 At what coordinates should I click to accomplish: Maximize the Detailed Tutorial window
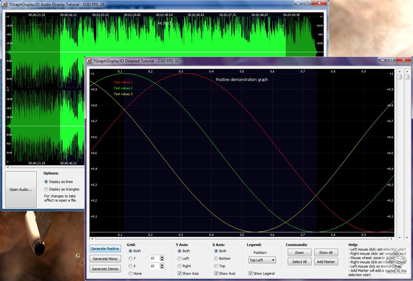pyautogui.click(x=391, y=60)
